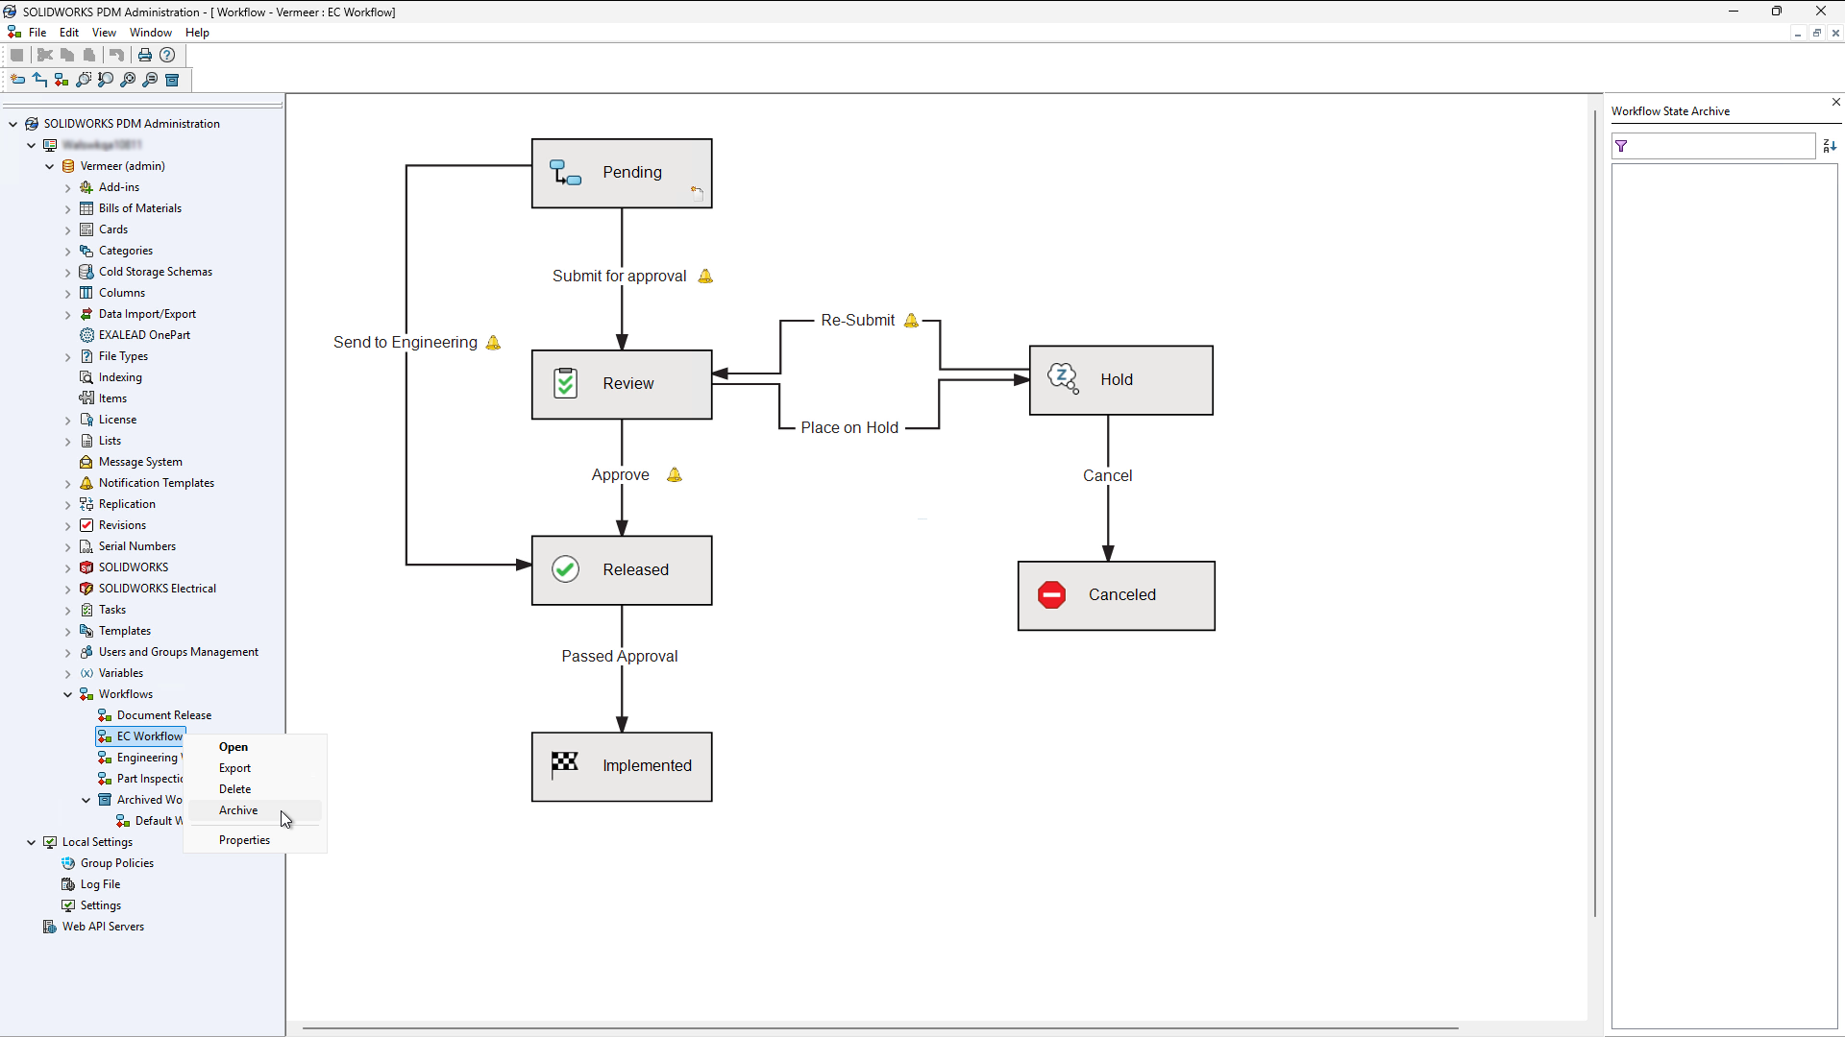The height and width of the screenshot is (1037, 1845).
Task: Click the Submit for approval transition label
Action: (619, 277)
